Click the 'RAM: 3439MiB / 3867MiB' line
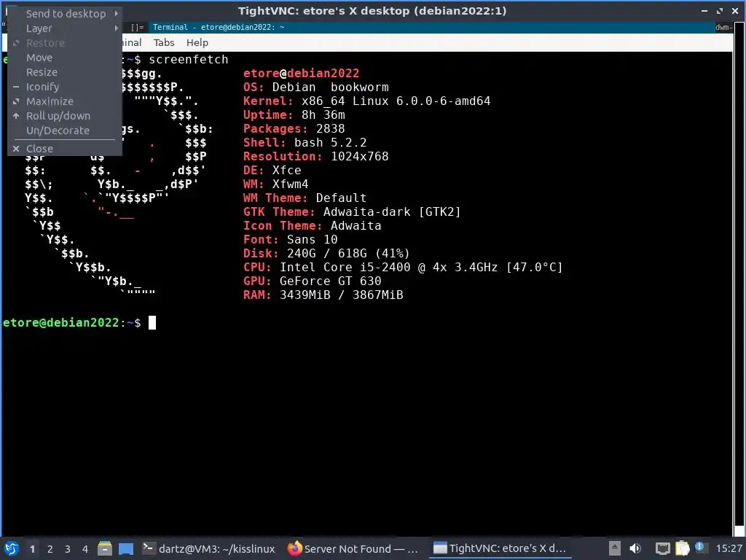 pos(323,295)
